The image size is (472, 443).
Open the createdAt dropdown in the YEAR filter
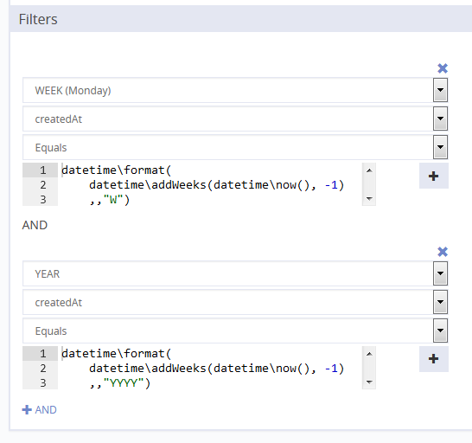click(x=440, y=302)
